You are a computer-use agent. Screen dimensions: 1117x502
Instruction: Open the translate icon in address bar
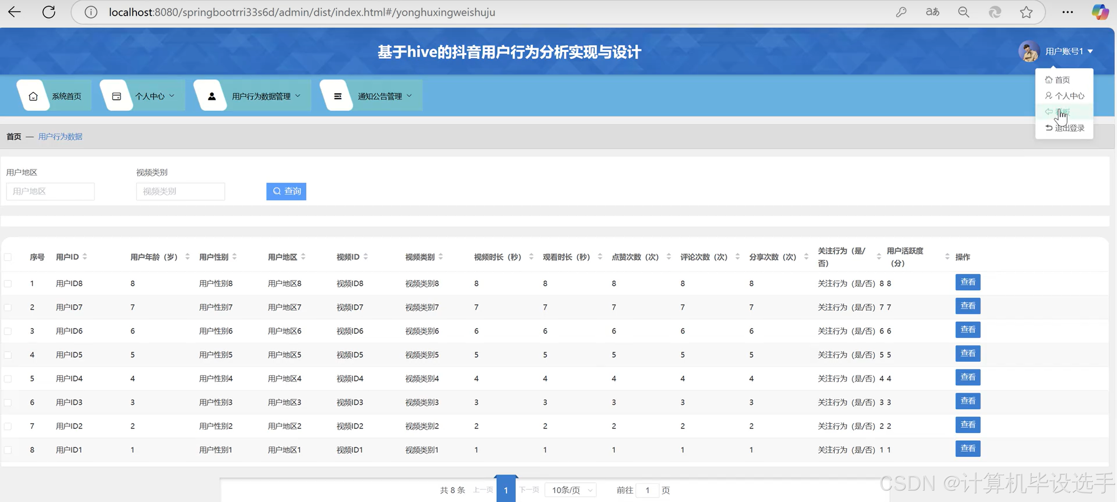click(x=932, y=12)
